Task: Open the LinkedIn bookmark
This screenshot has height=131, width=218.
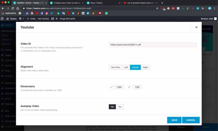Action: [x=73, y=13]
